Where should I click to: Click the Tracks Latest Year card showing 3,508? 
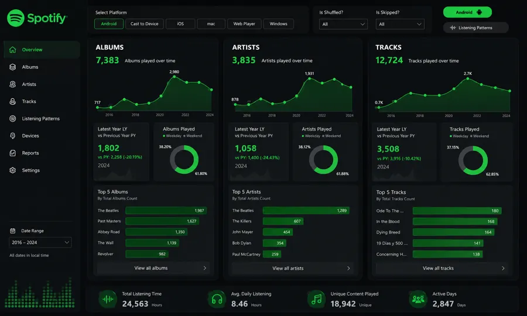(404, 152)
